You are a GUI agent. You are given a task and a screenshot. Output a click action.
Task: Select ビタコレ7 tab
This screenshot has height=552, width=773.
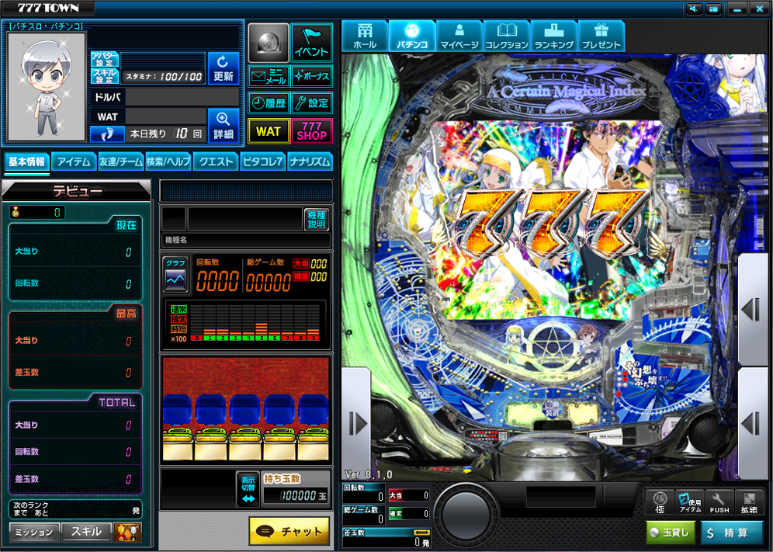(x=263, y=161)
